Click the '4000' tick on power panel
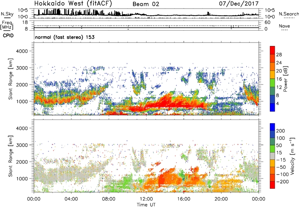Image resolution: width=299 pixels, height=207 pixels. pos(22,51)
